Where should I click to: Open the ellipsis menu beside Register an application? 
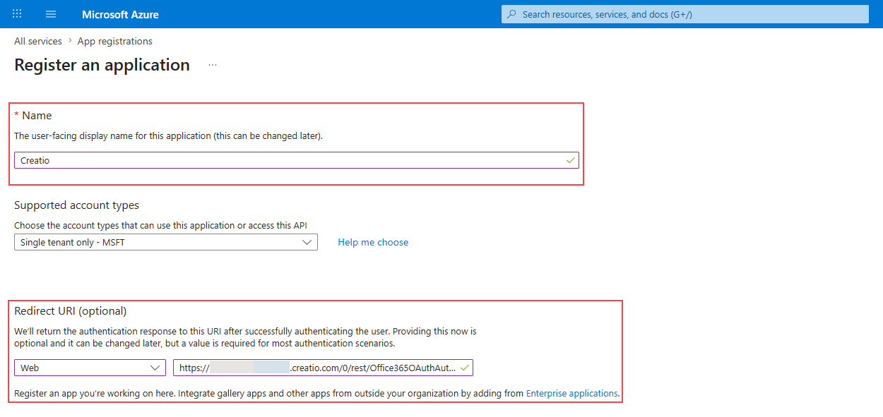[213, 65]
